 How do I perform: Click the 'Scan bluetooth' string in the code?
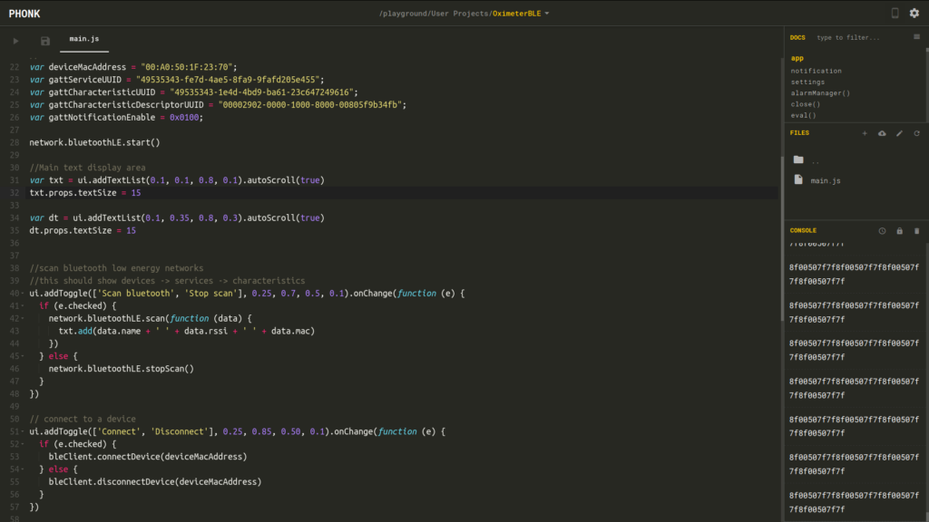coord(138,294)
